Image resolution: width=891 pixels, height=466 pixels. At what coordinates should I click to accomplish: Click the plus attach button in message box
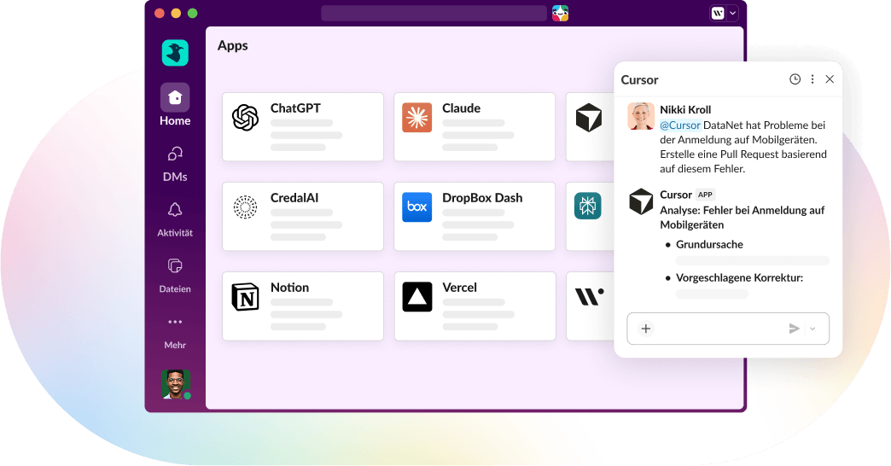click(x=645, y=329)
